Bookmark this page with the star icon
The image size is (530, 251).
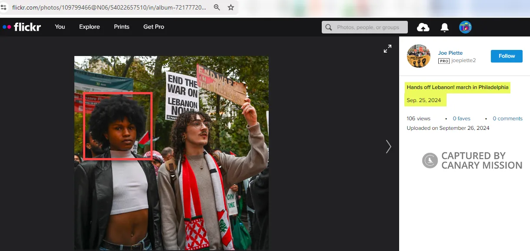coord(231,7)
